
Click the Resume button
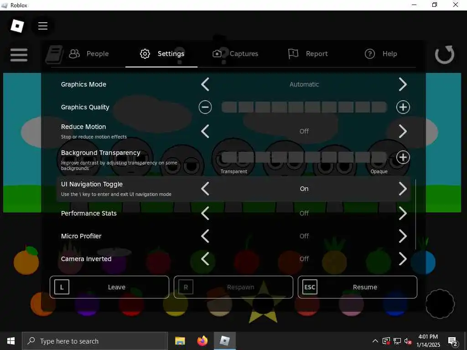[358, 287]
